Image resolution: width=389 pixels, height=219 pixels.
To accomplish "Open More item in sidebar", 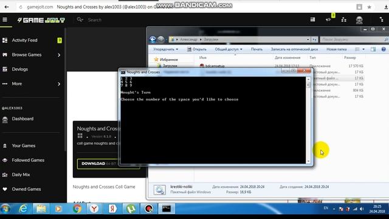I will (x=17, y=84).
